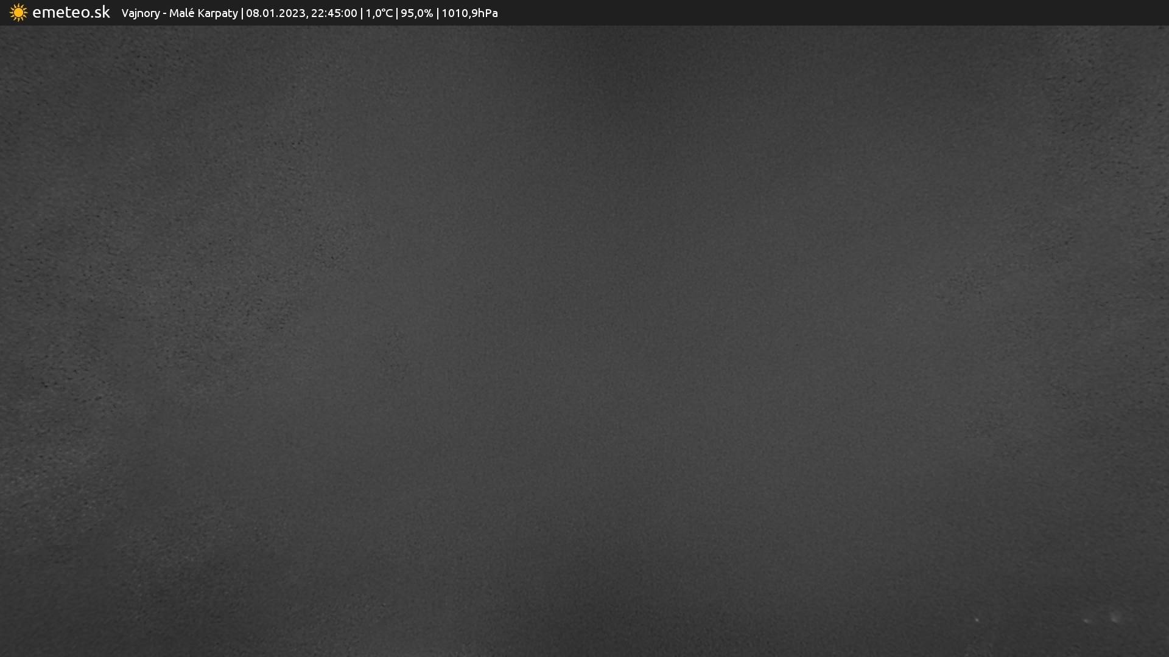Click the 1010,9hPa pressure reading
This screenshot has width=1169, height=657.
coord(469,13)
